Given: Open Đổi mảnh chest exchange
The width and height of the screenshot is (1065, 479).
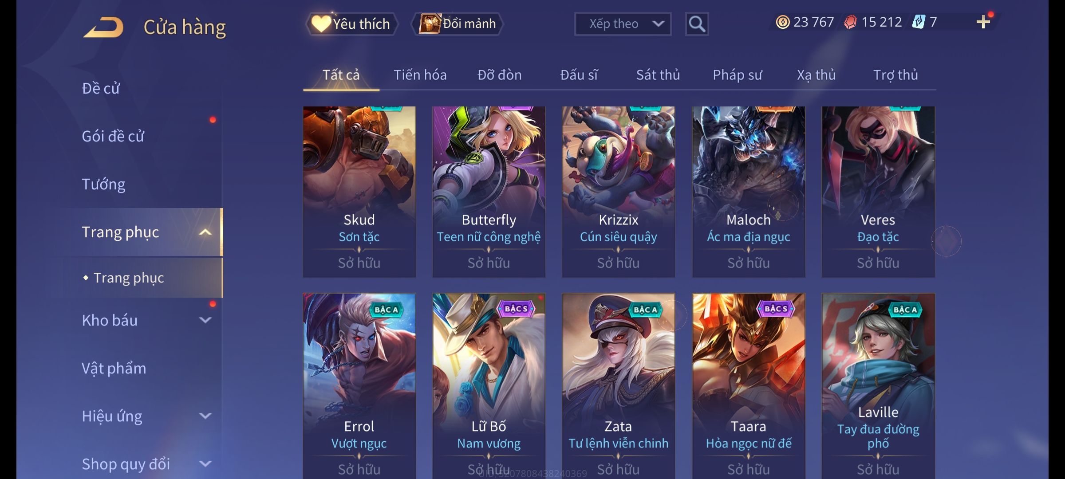Looking at the screenshot, I should pos(458,24).
